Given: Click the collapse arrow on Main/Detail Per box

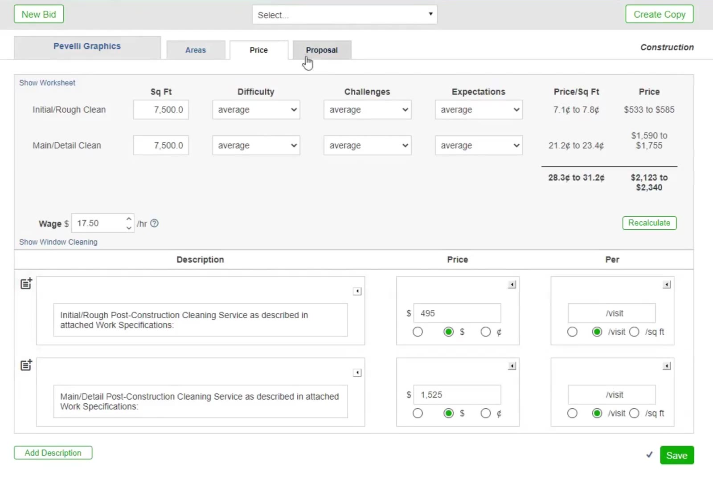Looking at the screenshot, I should pyautogui.click(x=667, y=366).
